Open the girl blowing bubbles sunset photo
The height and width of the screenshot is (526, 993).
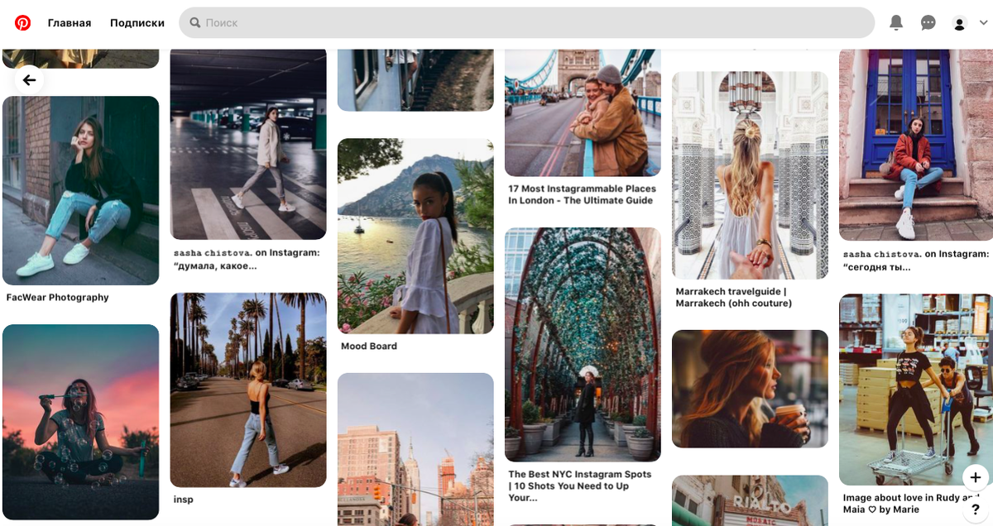point(80,422)
